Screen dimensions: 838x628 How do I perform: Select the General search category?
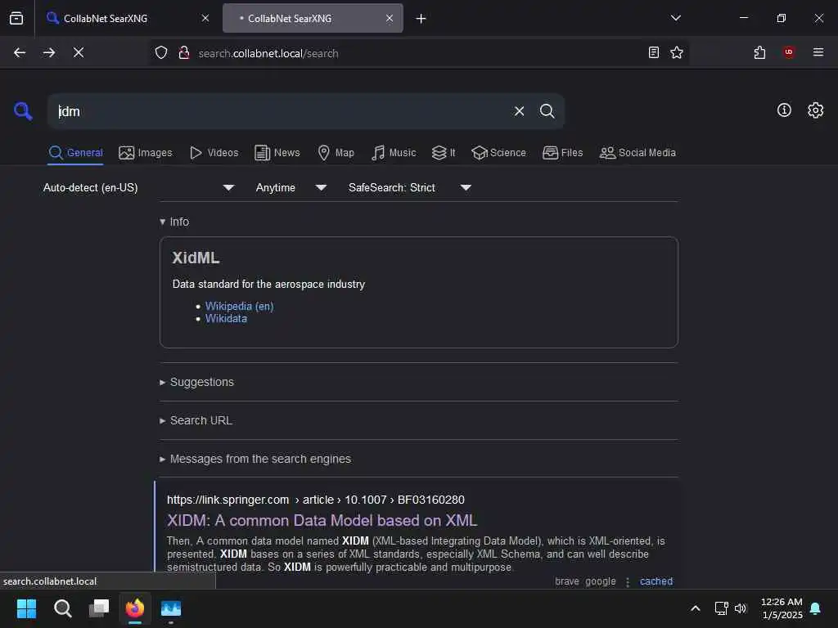click(x=75, y=153)
